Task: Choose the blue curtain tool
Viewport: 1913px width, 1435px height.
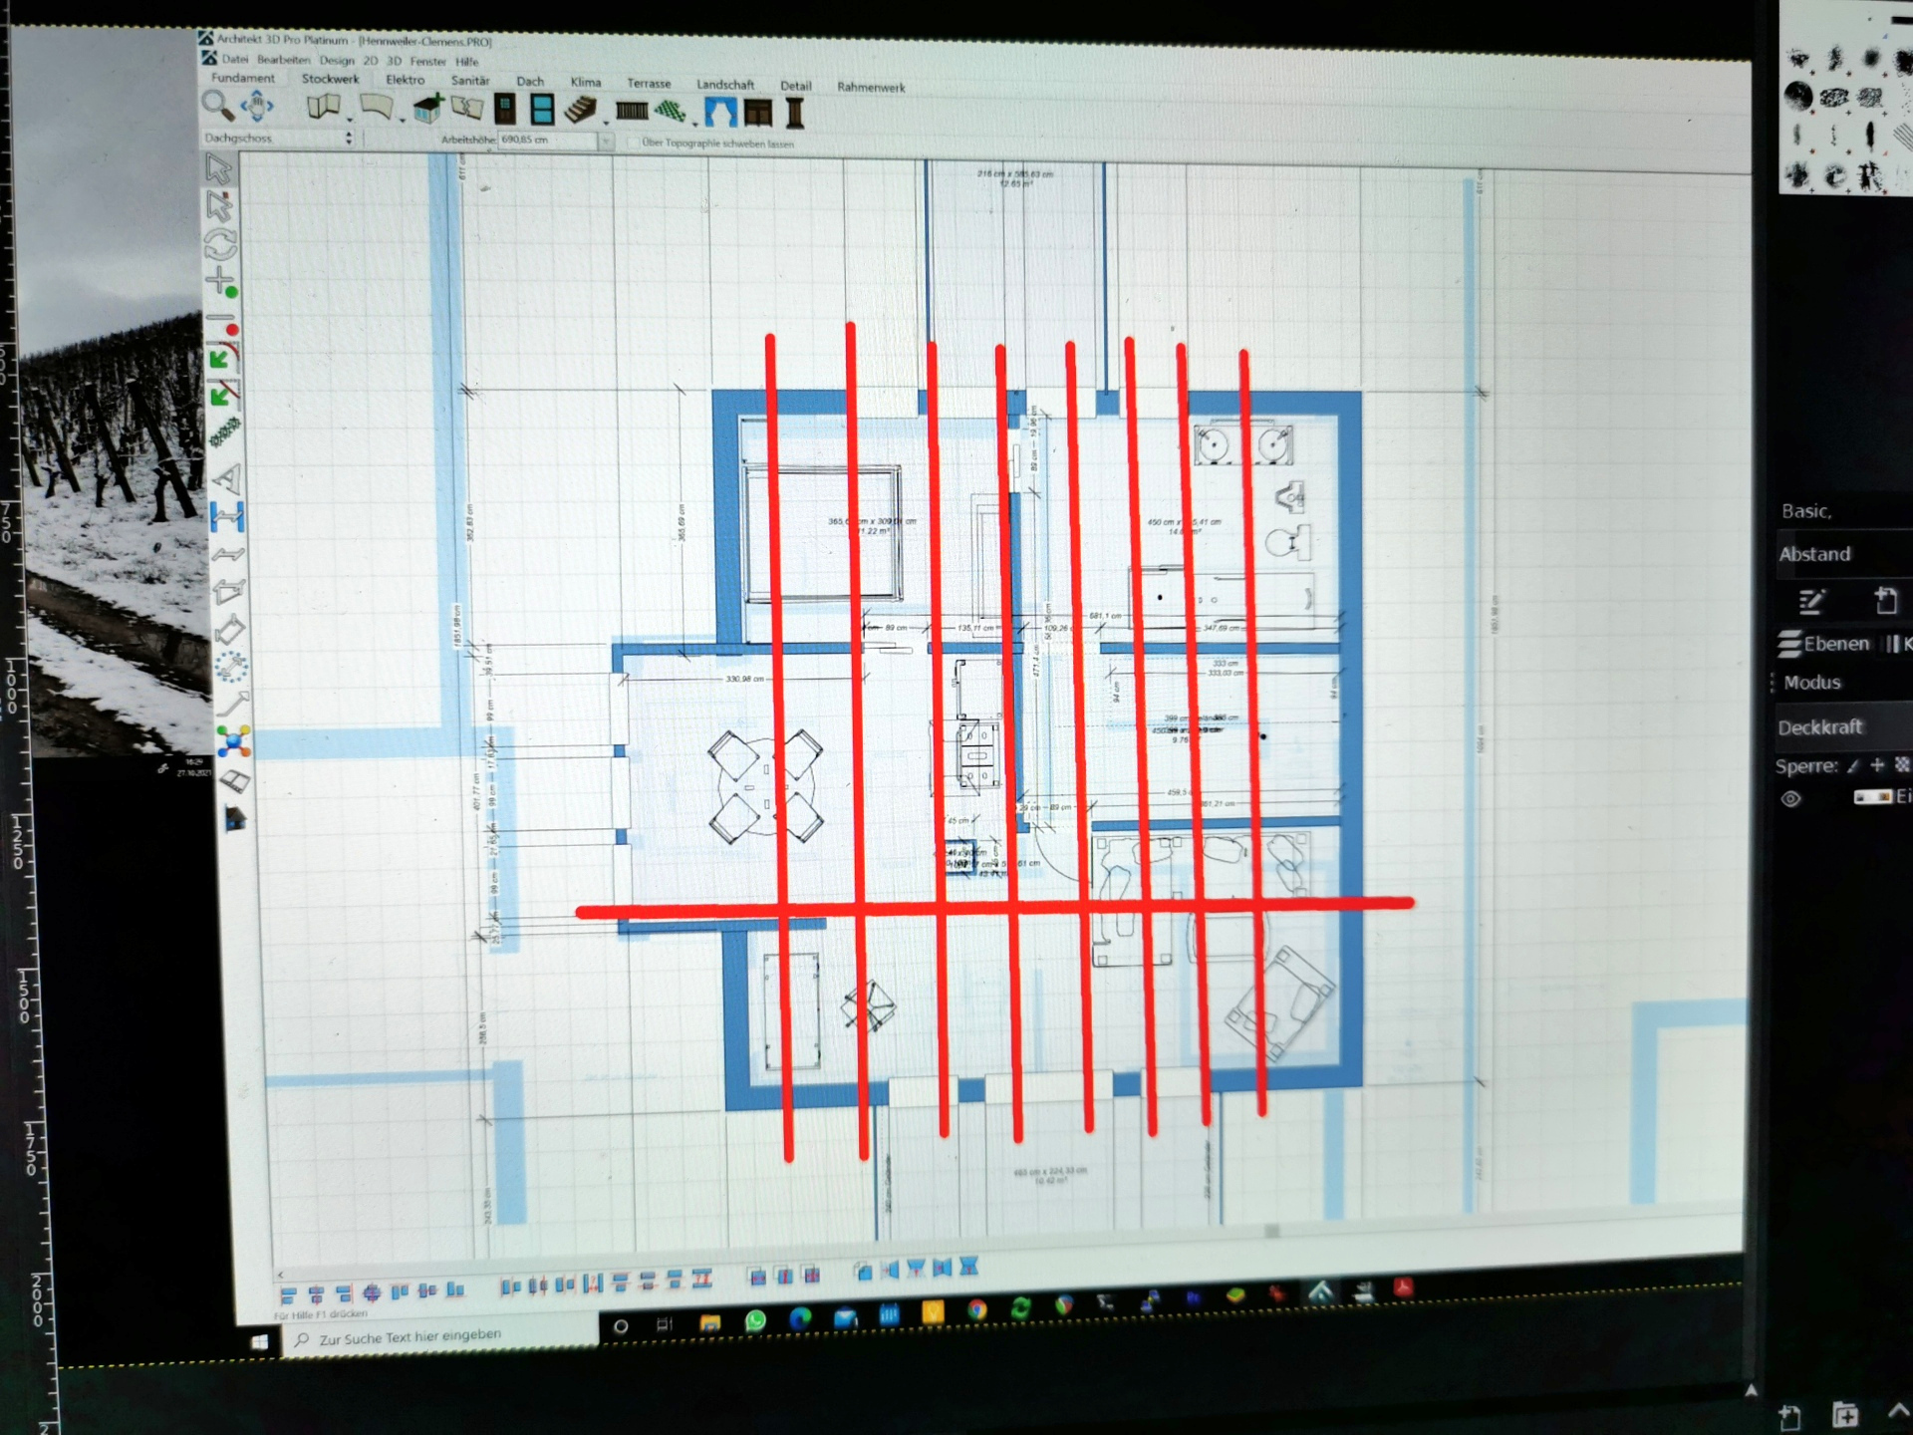Action: (720, 112)
